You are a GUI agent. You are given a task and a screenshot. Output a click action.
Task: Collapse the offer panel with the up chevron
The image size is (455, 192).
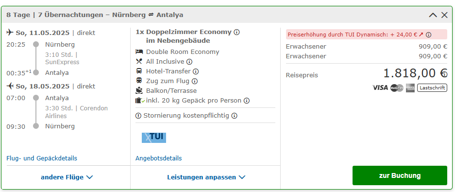433,15
